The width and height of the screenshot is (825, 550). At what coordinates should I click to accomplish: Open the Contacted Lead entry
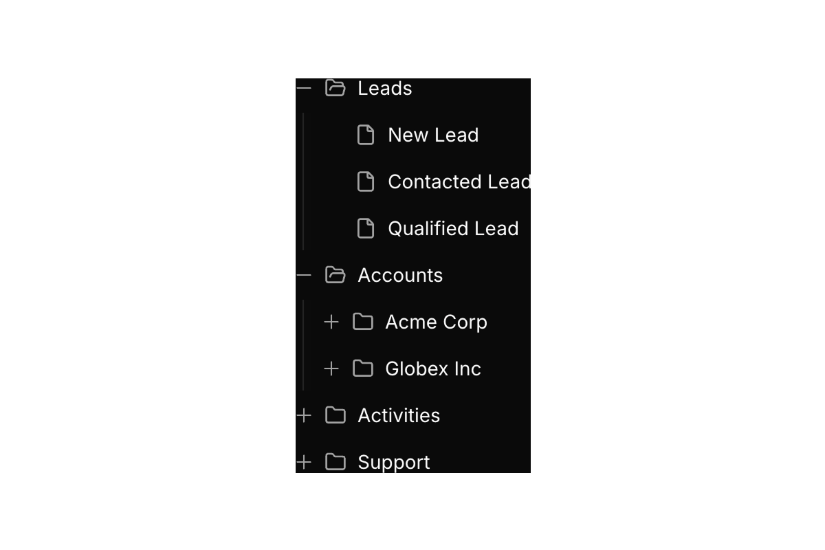pos(459,181)
